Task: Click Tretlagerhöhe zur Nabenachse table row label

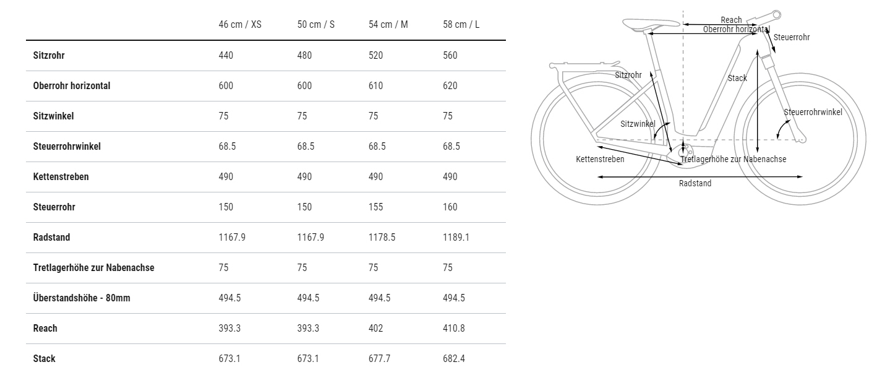Action: click(93, 267)
